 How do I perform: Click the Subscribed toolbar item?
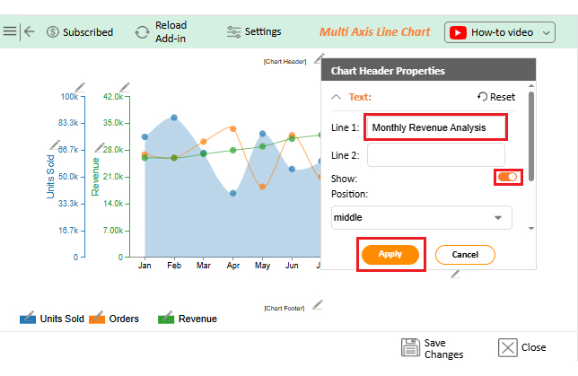click(x=79, y=32)
